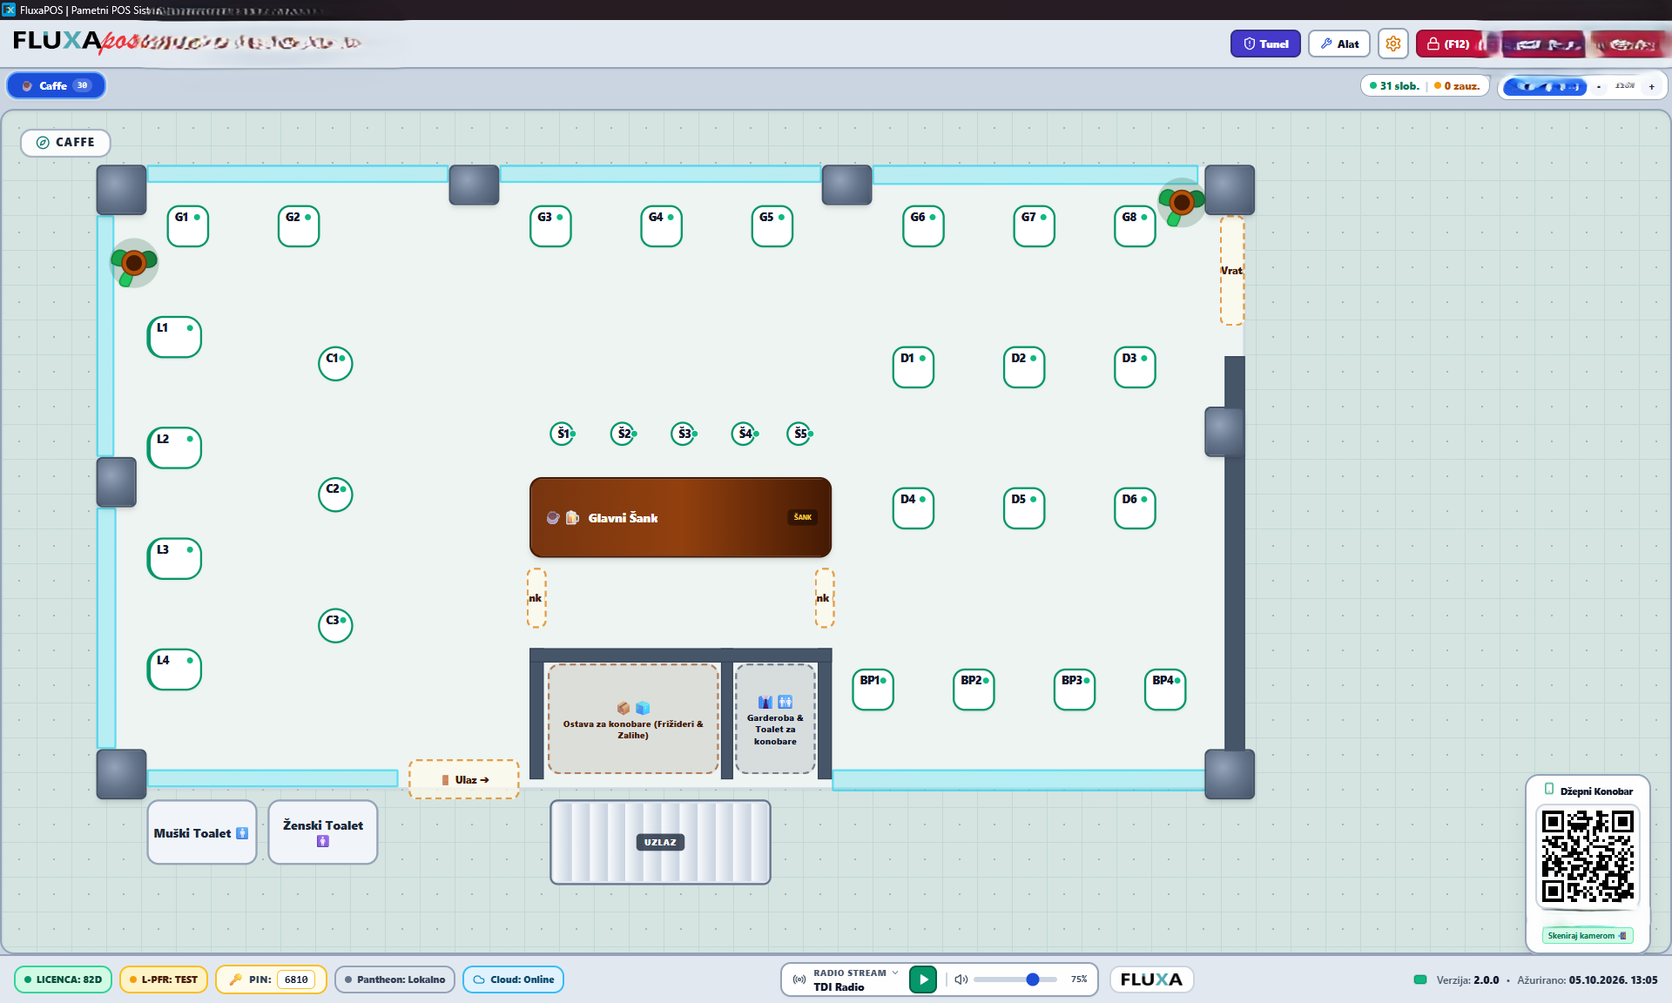Open table G5
1672x1003 pixels.
click(x=772, y=226)
